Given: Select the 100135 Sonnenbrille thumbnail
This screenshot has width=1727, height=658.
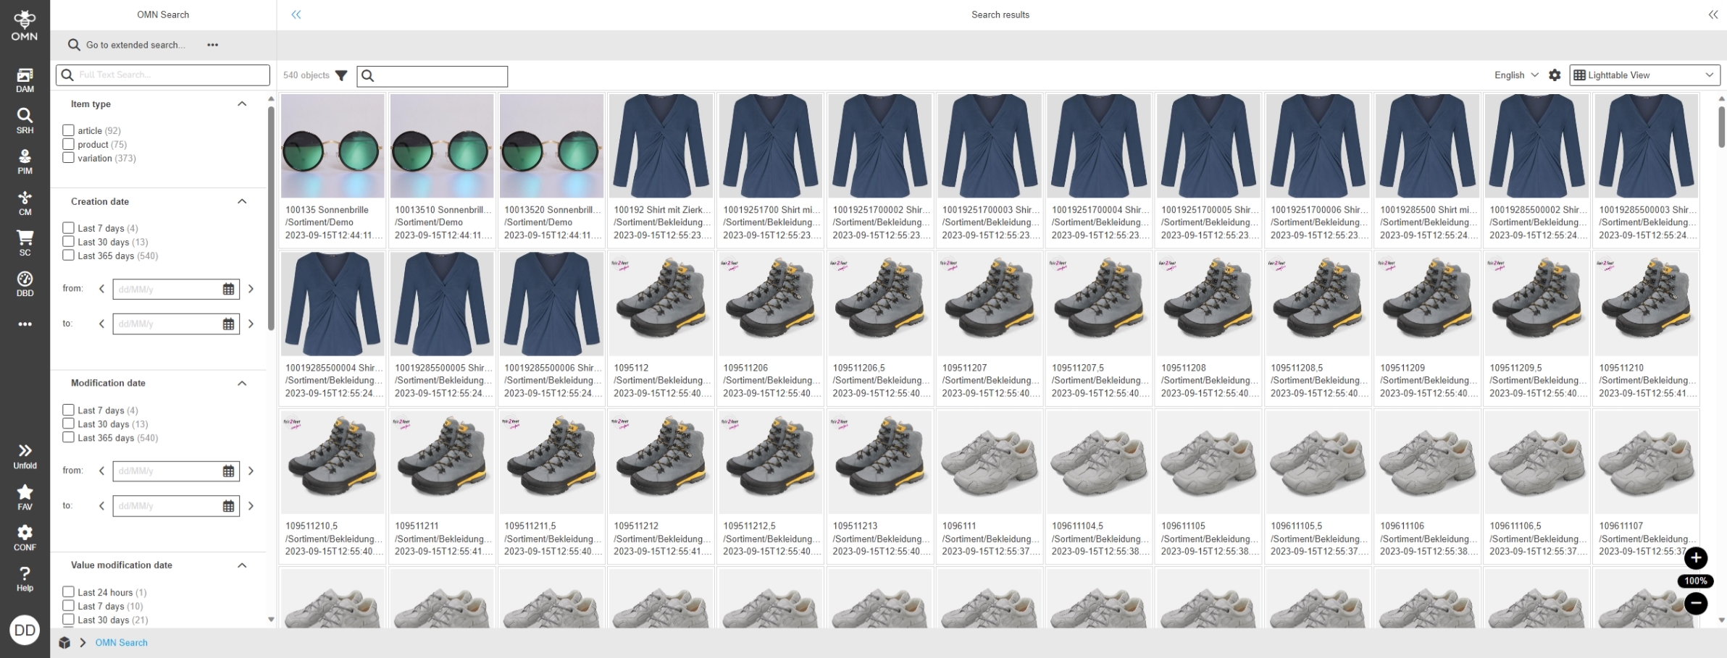Looking at the screenshot, I should coord(333,146).
